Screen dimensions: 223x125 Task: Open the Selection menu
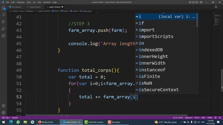(x=21, y=2)
